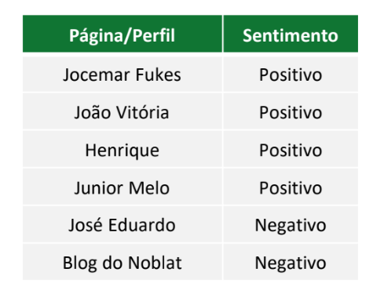This screenshot has width=373, height=305.
Task: Click the word Noblat in last row
Action: 155,263
